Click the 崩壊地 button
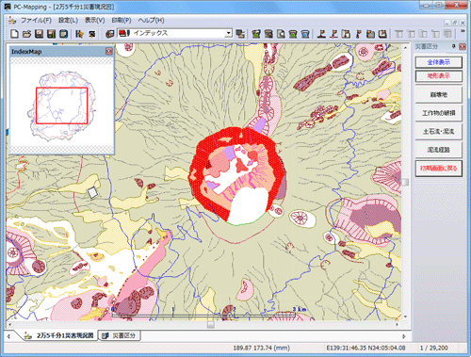 [x=439, y=94]
